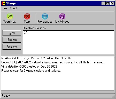The image size is (116, 99).
Task: Select the C:\ directory entry
Action: click(26, 32)
